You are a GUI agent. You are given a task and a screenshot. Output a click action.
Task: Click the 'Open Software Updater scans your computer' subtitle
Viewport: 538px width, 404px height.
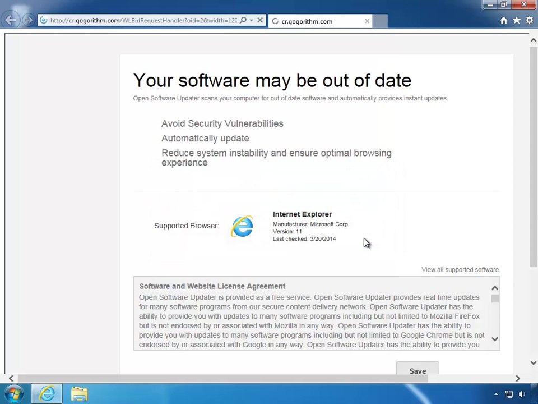tap(291, 98)
